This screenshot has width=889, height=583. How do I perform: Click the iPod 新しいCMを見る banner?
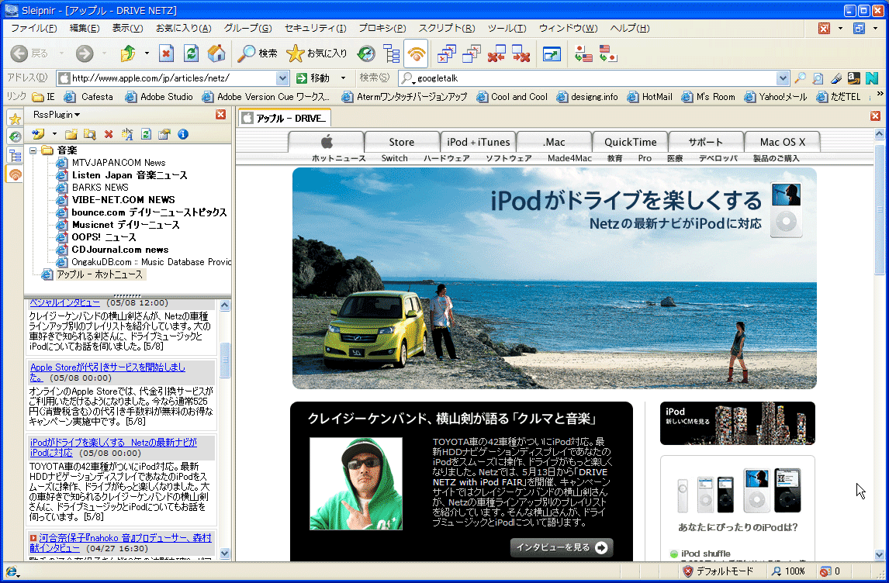tap(737, 423)
